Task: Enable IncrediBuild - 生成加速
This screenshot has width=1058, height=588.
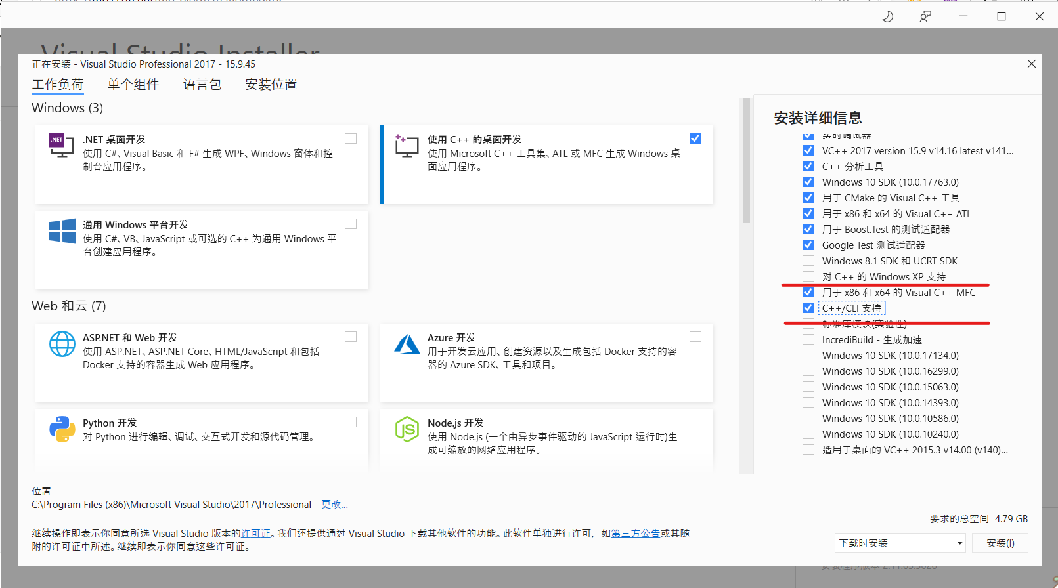Action: [808, 339]
